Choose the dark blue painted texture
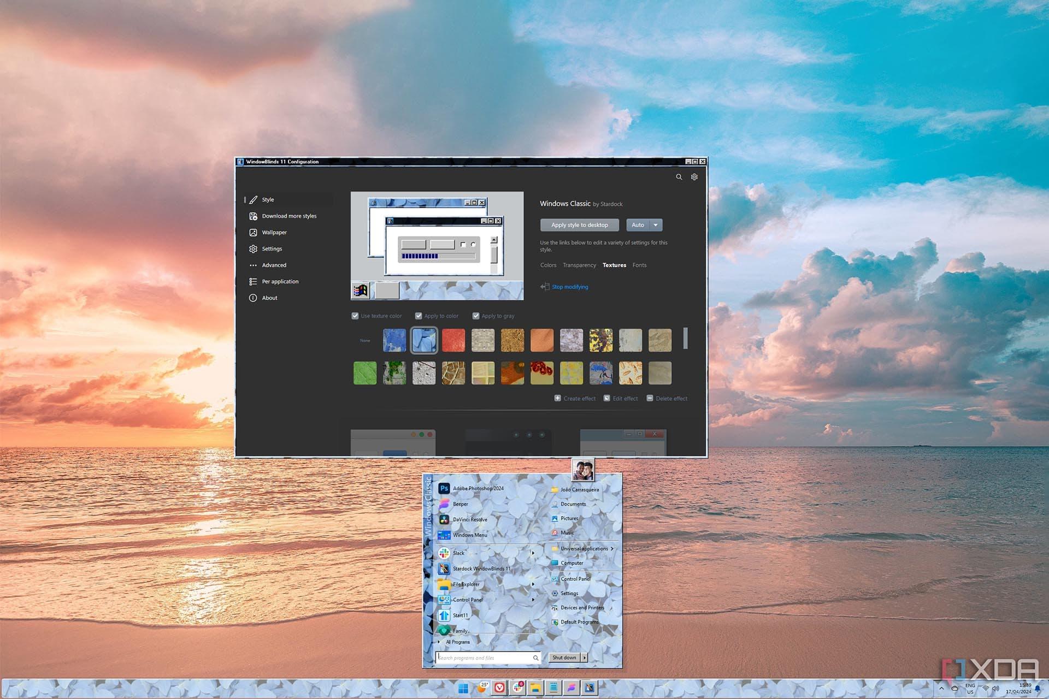 (x=394, y=341)
